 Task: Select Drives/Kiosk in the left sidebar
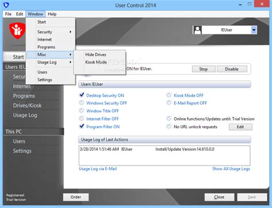pyautogui.click(x=27, y=105)
